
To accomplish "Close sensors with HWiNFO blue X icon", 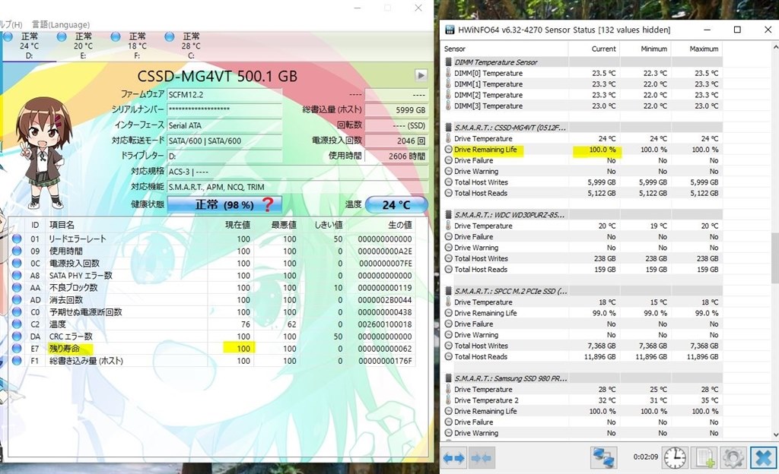I will pyautogui.click(x=763, y=457).
